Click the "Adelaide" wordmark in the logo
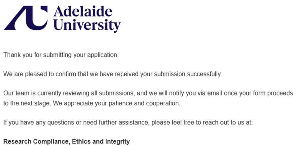 coord(83,13)
